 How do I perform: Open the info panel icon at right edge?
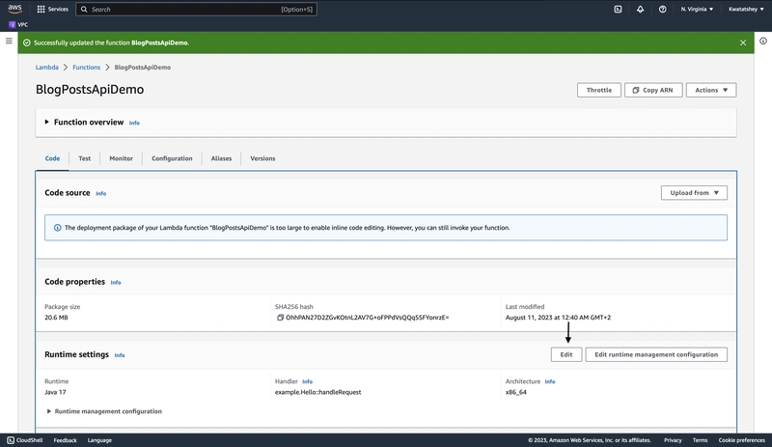click(x=763, y=41)
